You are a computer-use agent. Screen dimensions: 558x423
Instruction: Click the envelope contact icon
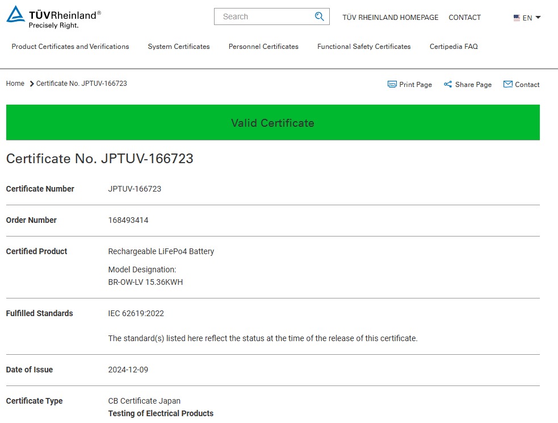pyautogui.click(x=508, y=84)
